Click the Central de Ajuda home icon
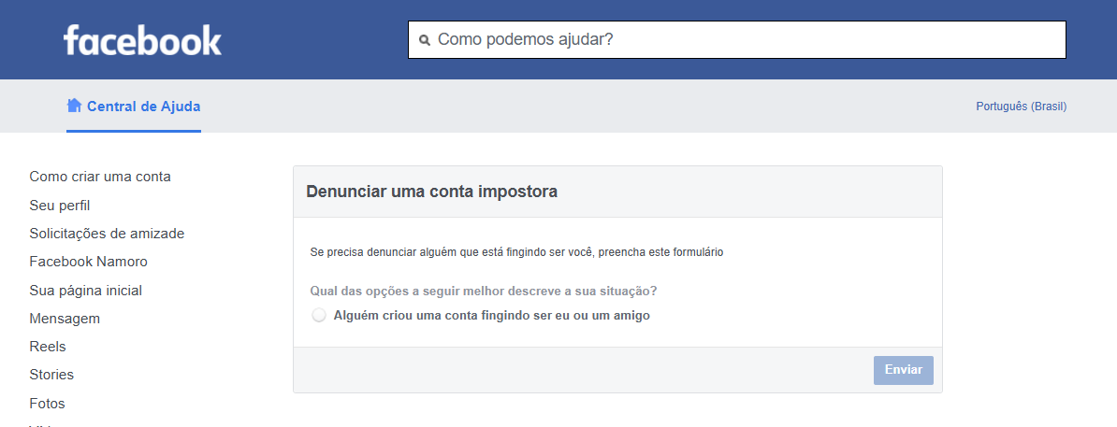The height and width of the screenshot is (427, 1117). pos(74,106)
